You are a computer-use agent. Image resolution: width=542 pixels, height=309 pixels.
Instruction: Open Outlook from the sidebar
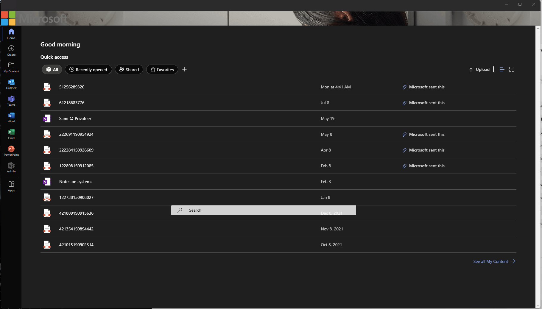[11, 84]
